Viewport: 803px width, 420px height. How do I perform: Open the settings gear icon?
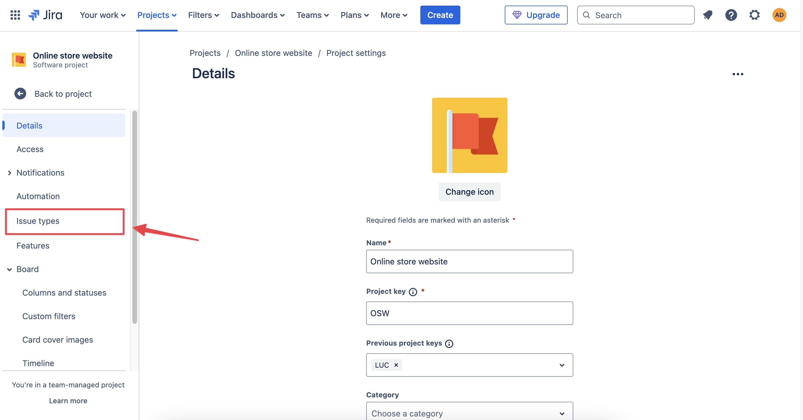coord(754,15)
